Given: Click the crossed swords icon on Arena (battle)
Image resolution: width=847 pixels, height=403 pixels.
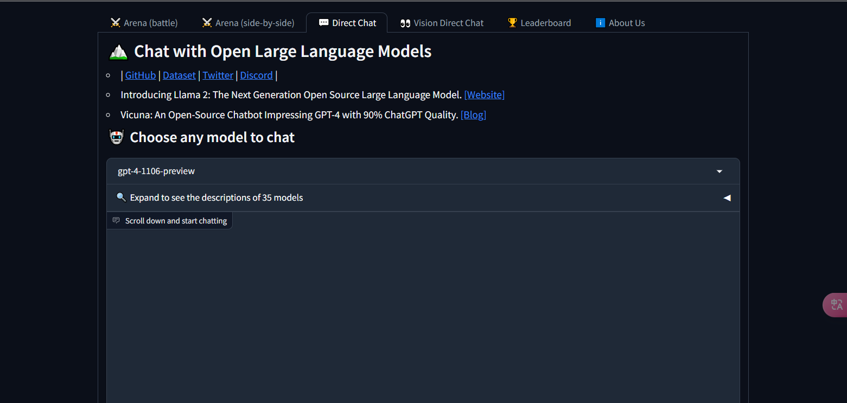Looking at the screenshot, I should 116,23.
